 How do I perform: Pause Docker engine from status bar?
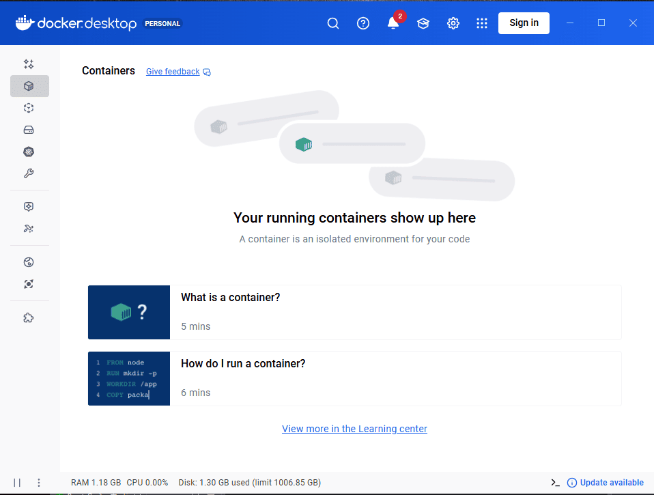[17, 483]
